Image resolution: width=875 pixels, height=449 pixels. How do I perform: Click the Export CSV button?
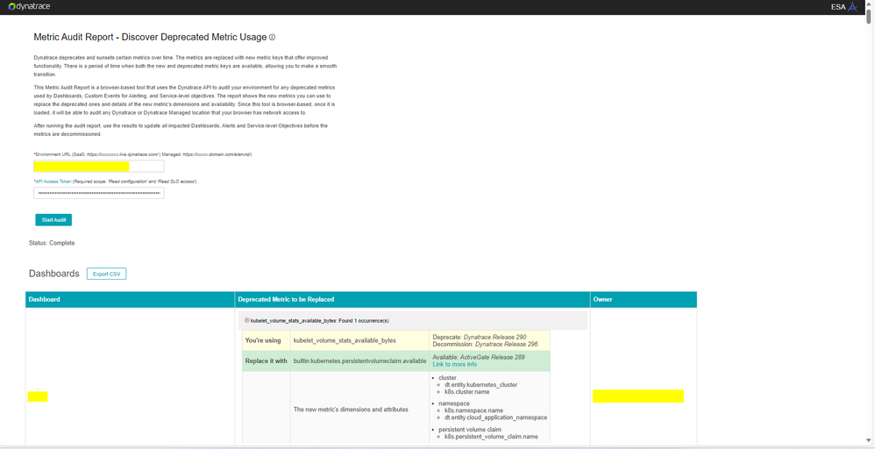[107, 274]
